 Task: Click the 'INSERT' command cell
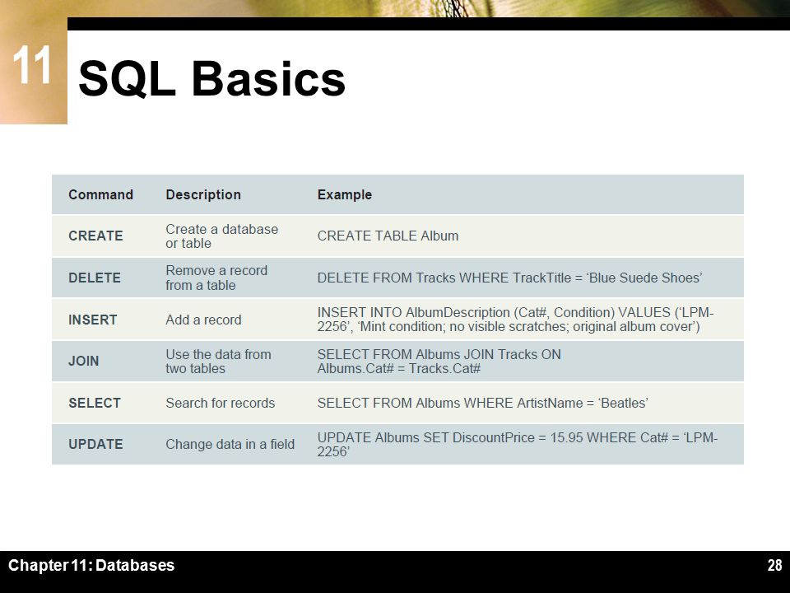[x=93, y=320]
